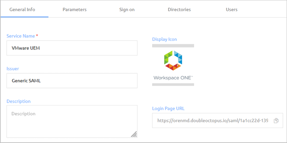Image resolution: width=287 pixels, height=143 pixels.
Task: Select the General Info tab
Action: click(22, 10)
